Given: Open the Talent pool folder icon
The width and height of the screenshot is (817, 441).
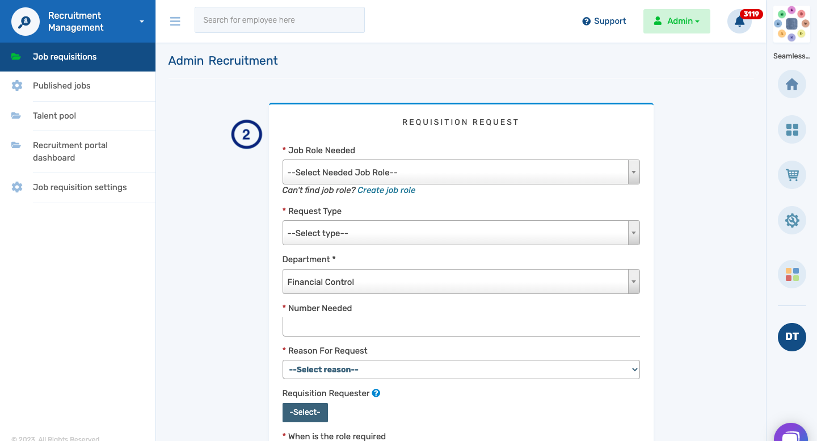Looking at the screenshot, I should tap(17, 115).
